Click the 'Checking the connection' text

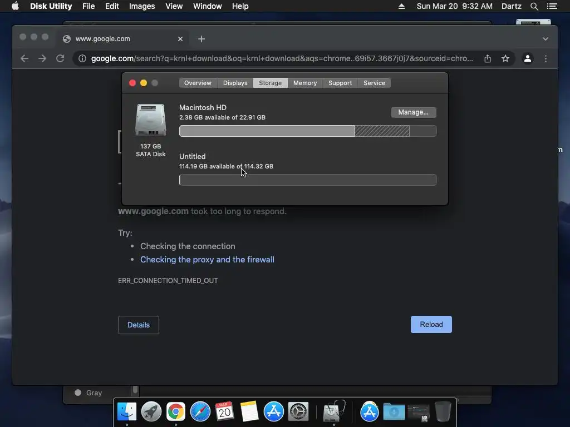coord(188,246)
